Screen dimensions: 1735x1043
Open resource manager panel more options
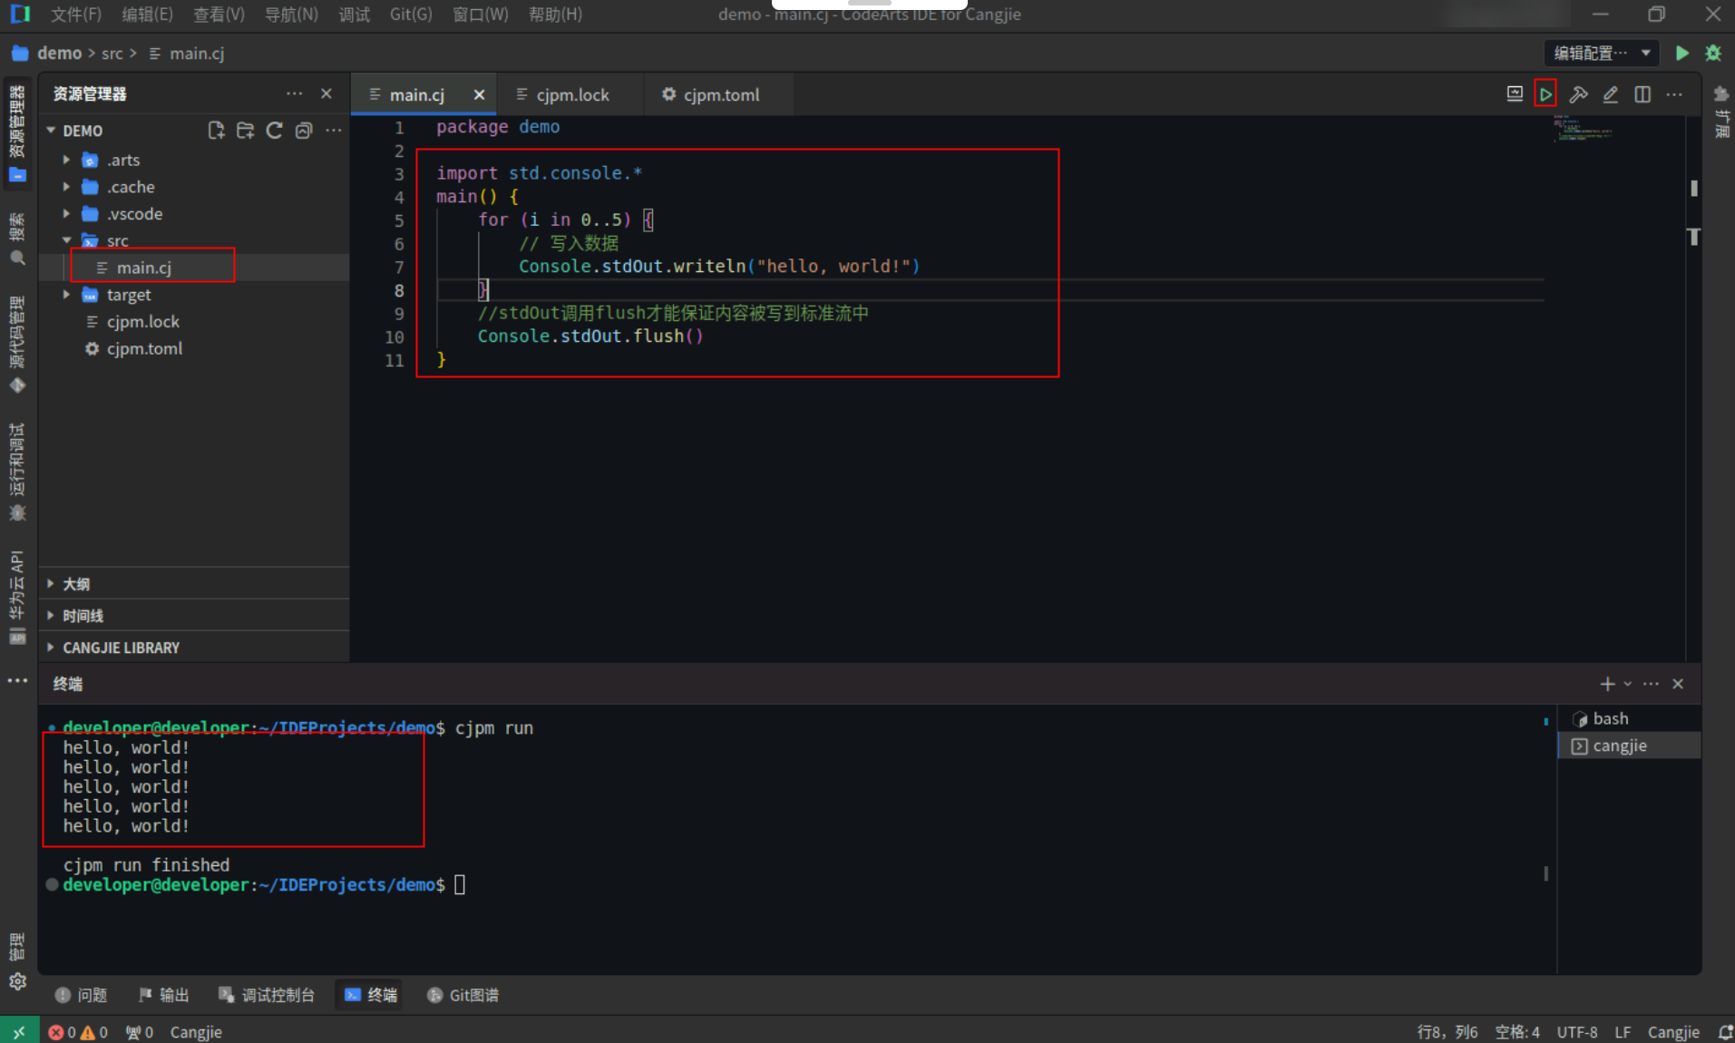[295, 93]
